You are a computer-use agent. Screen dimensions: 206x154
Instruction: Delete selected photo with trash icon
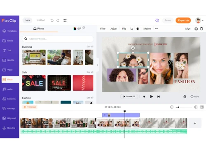click(201, 29)
